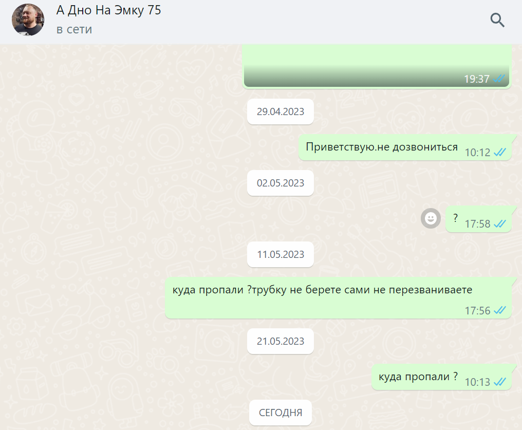Open the chat search magnifier icon
The image size is (522, 430).
coord(497,20)
